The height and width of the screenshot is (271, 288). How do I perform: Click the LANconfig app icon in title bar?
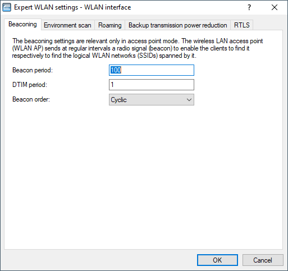coord(7,7)
